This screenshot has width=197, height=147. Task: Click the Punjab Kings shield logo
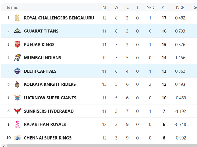(x=17, y=44)
